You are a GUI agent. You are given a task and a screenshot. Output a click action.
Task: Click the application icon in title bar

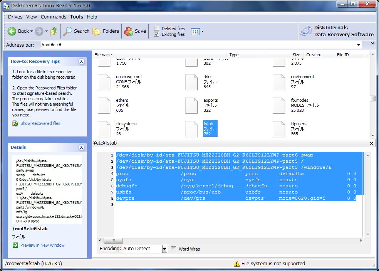pyautogui.click(x=6, y=5)
